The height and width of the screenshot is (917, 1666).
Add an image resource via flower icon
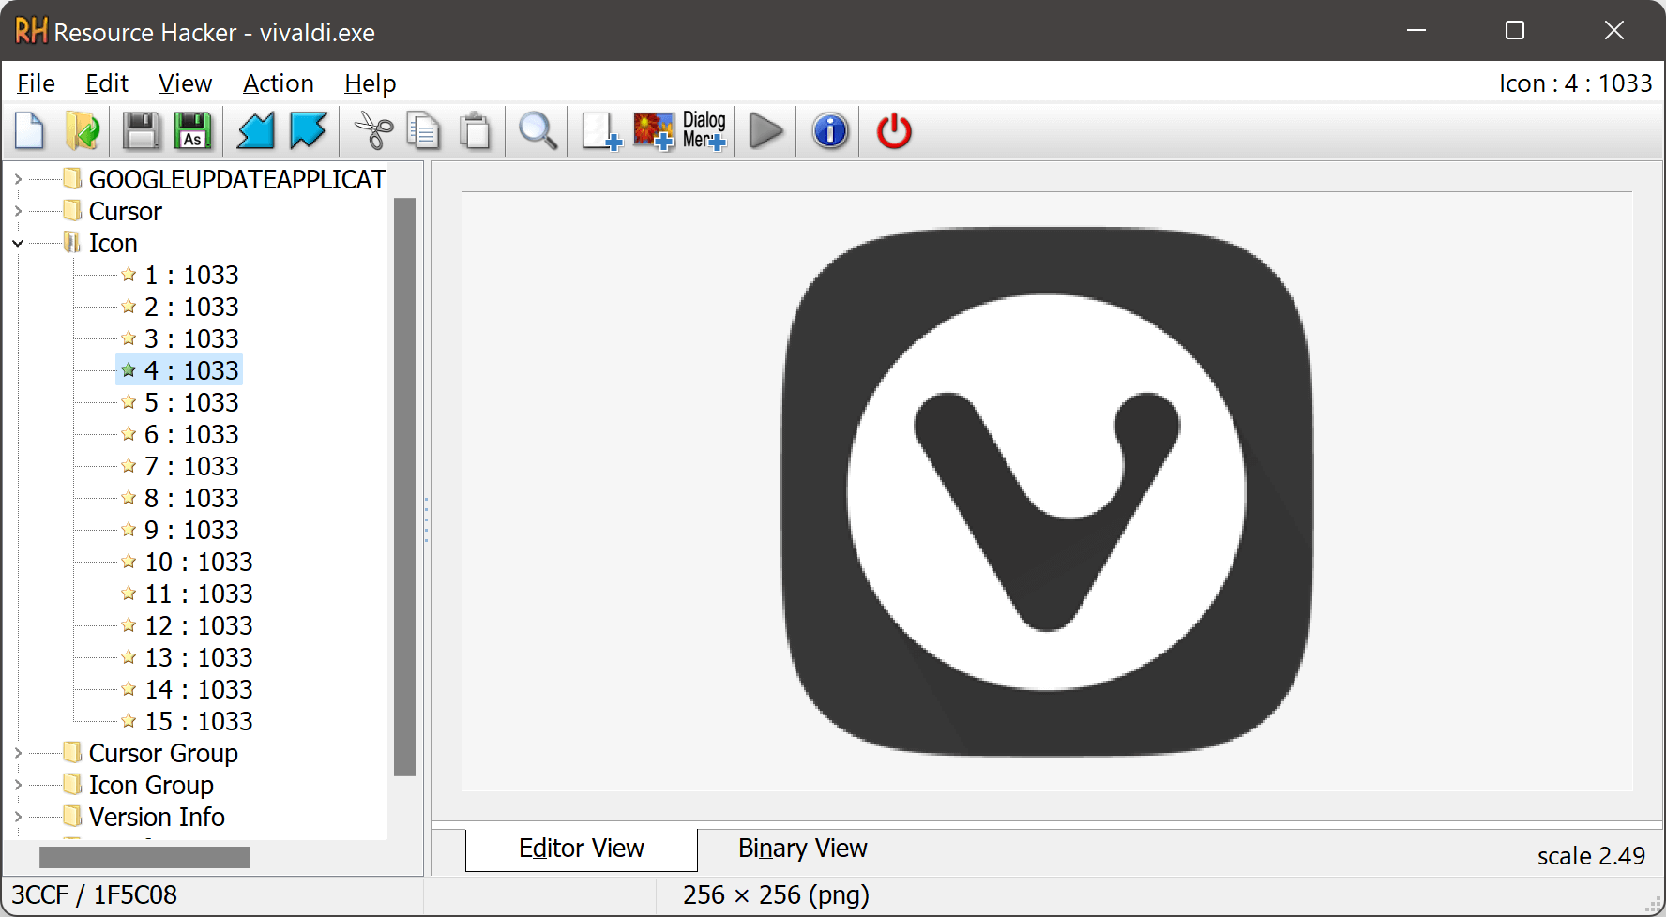(654, 131)
